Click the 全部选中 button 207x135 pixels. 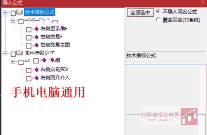tap(140, 12)
